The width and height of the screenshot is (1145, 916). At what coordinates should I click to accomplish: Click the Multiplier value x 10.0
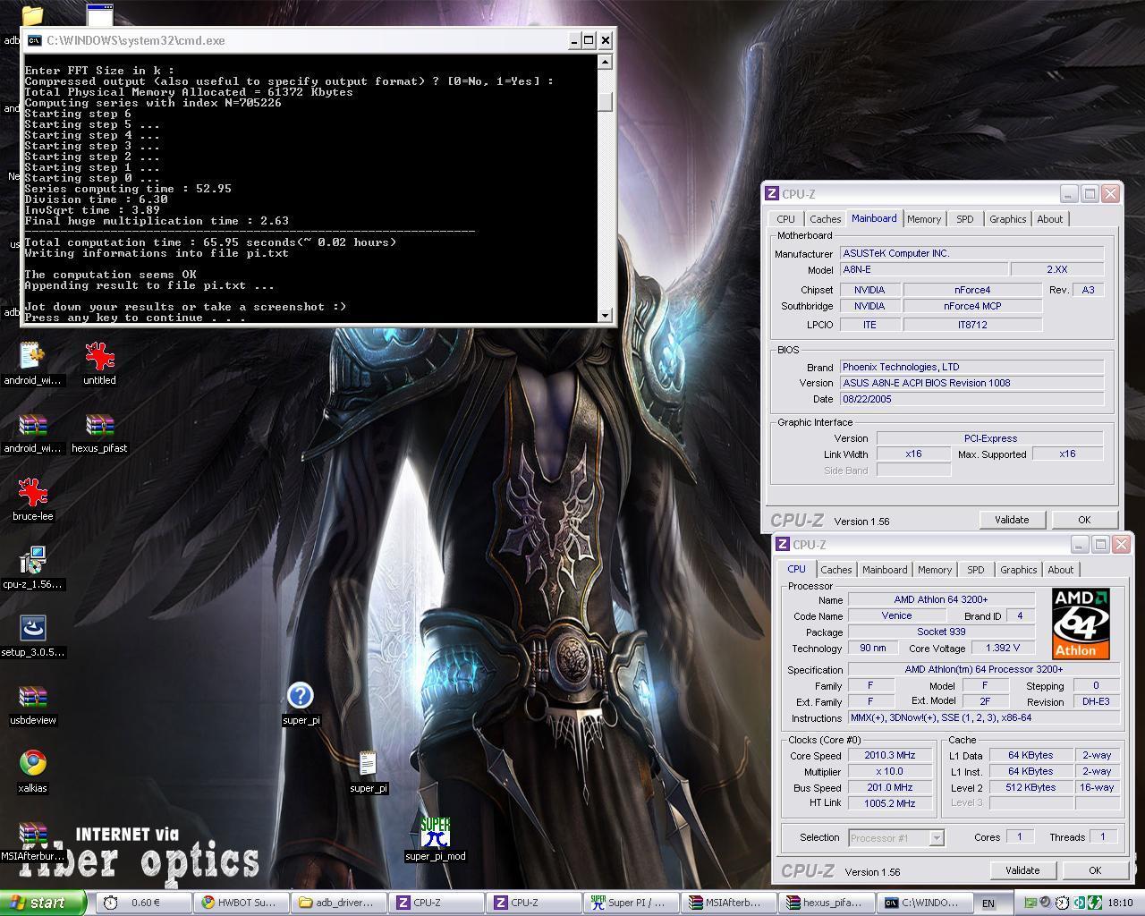click(889, 772)
